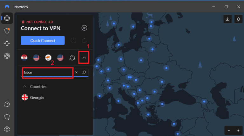Select the first United States flag shortcut

(x=36, y=58)
